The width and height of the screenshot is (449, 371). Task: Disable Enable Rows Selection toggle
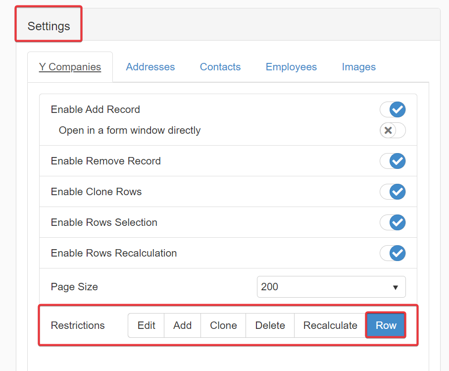393,222
